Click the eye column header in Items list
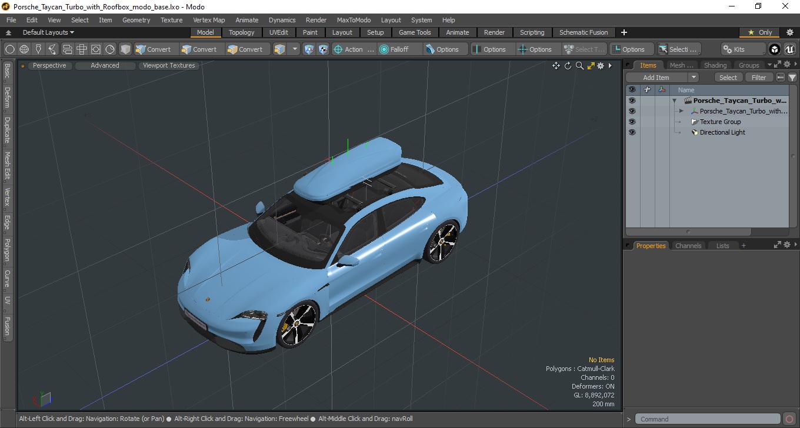The width and height of the screenshot is (800, 428). [632, 90]
